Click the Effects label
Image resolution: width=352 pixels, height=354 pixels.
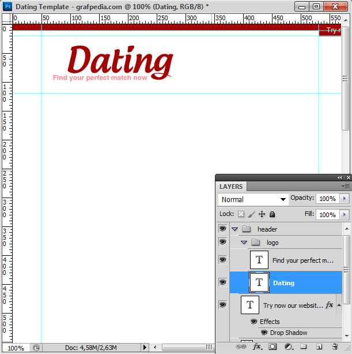coord(270,322)
